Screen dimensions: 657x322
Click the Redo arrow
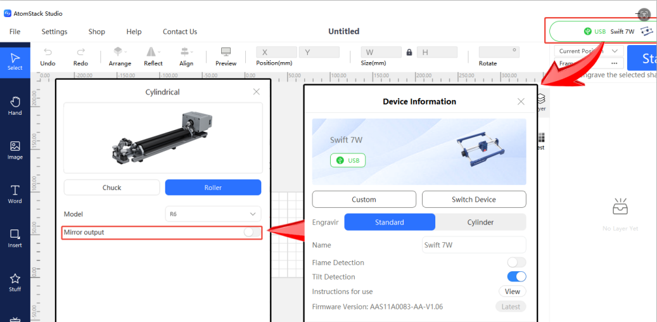click(x=81, y=52)
